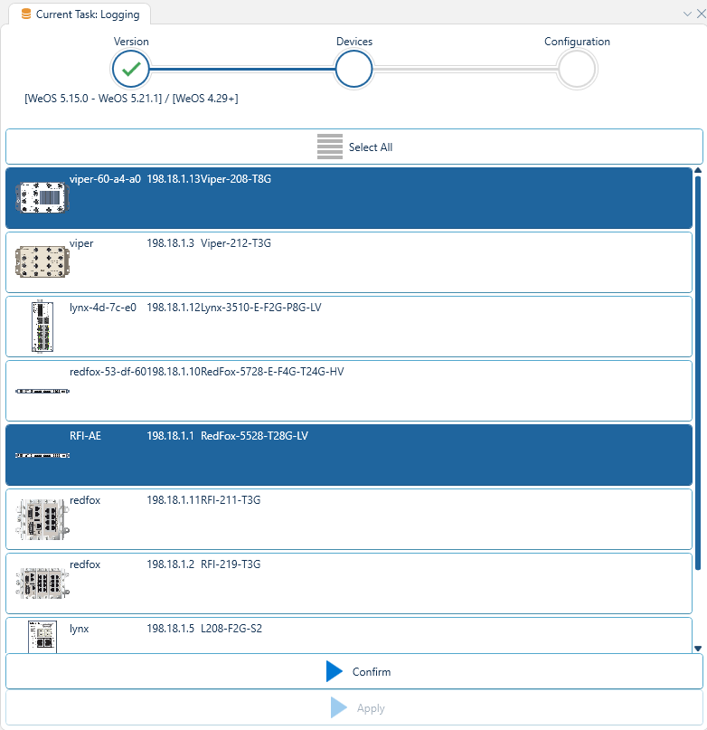707x730 pixels.
Task: Click the model text RFI-211-T3G
Action: 231,500
